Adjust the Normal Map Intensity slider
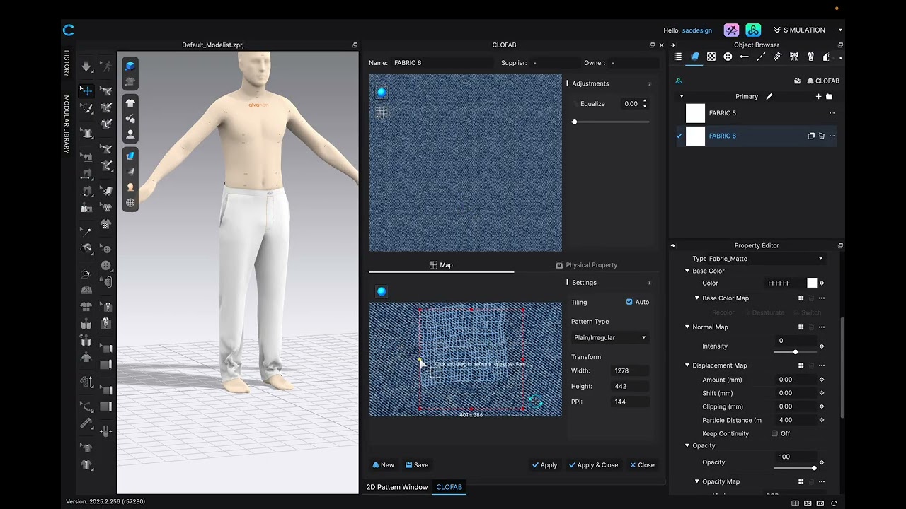The width and height of the screenshot is (906, 509). coord(796,352)
